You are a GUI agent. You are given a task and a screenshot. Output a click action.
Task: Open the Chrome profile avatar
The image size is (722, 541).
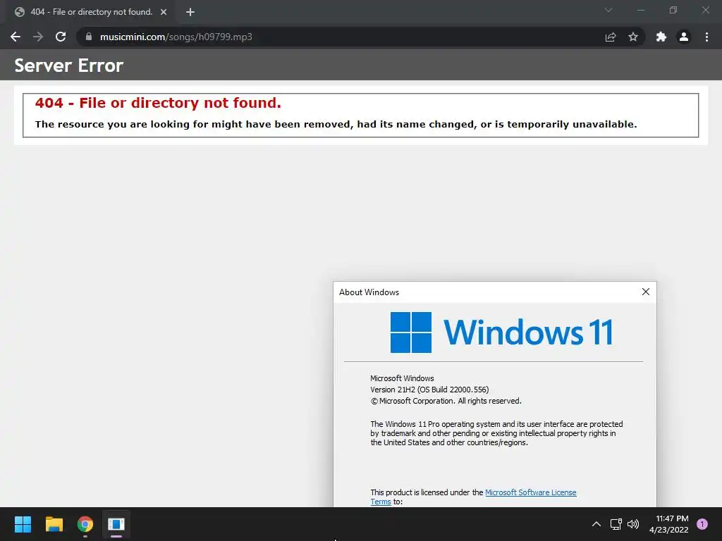[x=684, y=37]
